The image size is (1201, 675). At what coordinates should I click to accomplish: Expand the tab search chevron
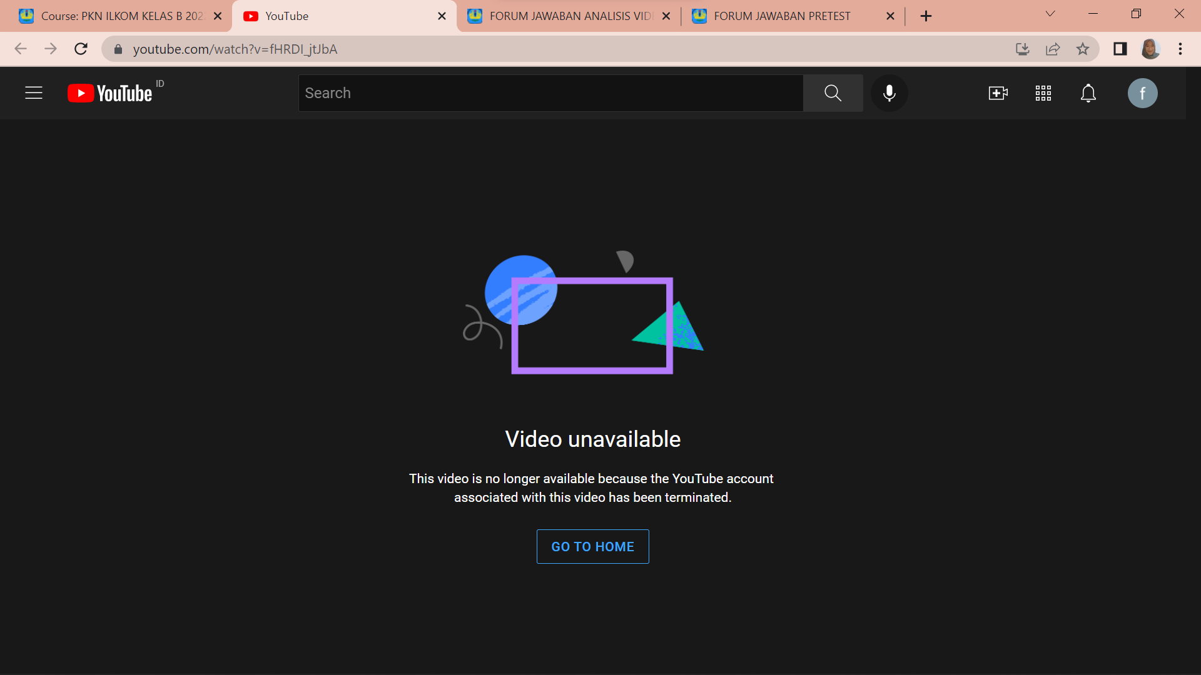(x=1050, y=14)
